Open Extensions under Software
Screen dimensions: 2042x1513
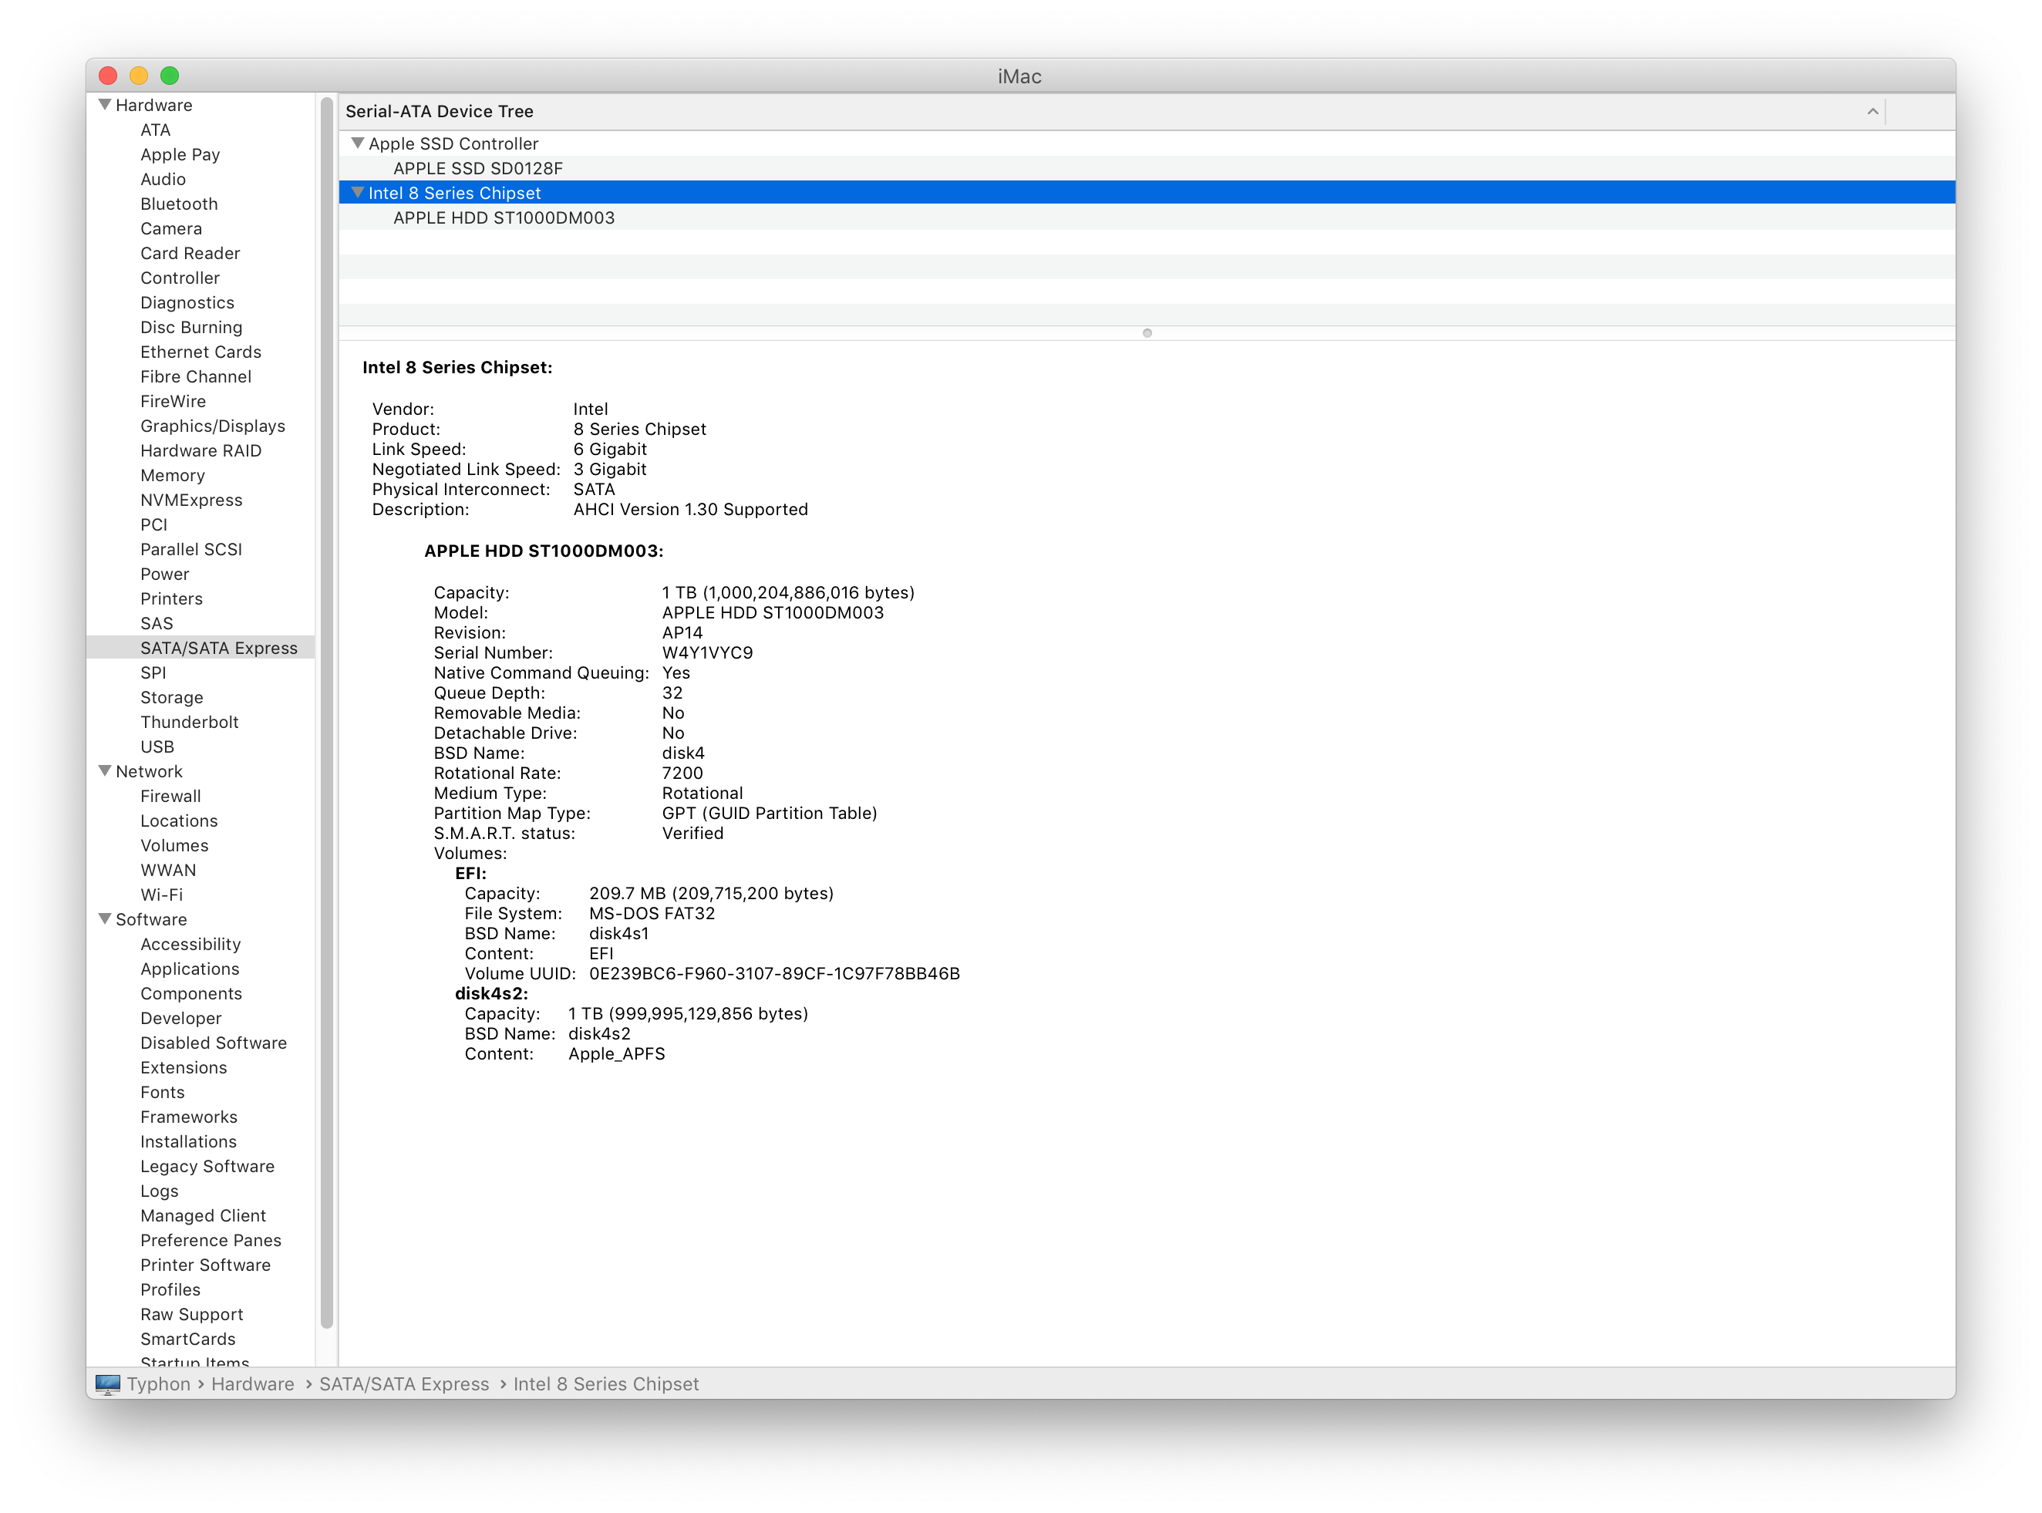183,1069
